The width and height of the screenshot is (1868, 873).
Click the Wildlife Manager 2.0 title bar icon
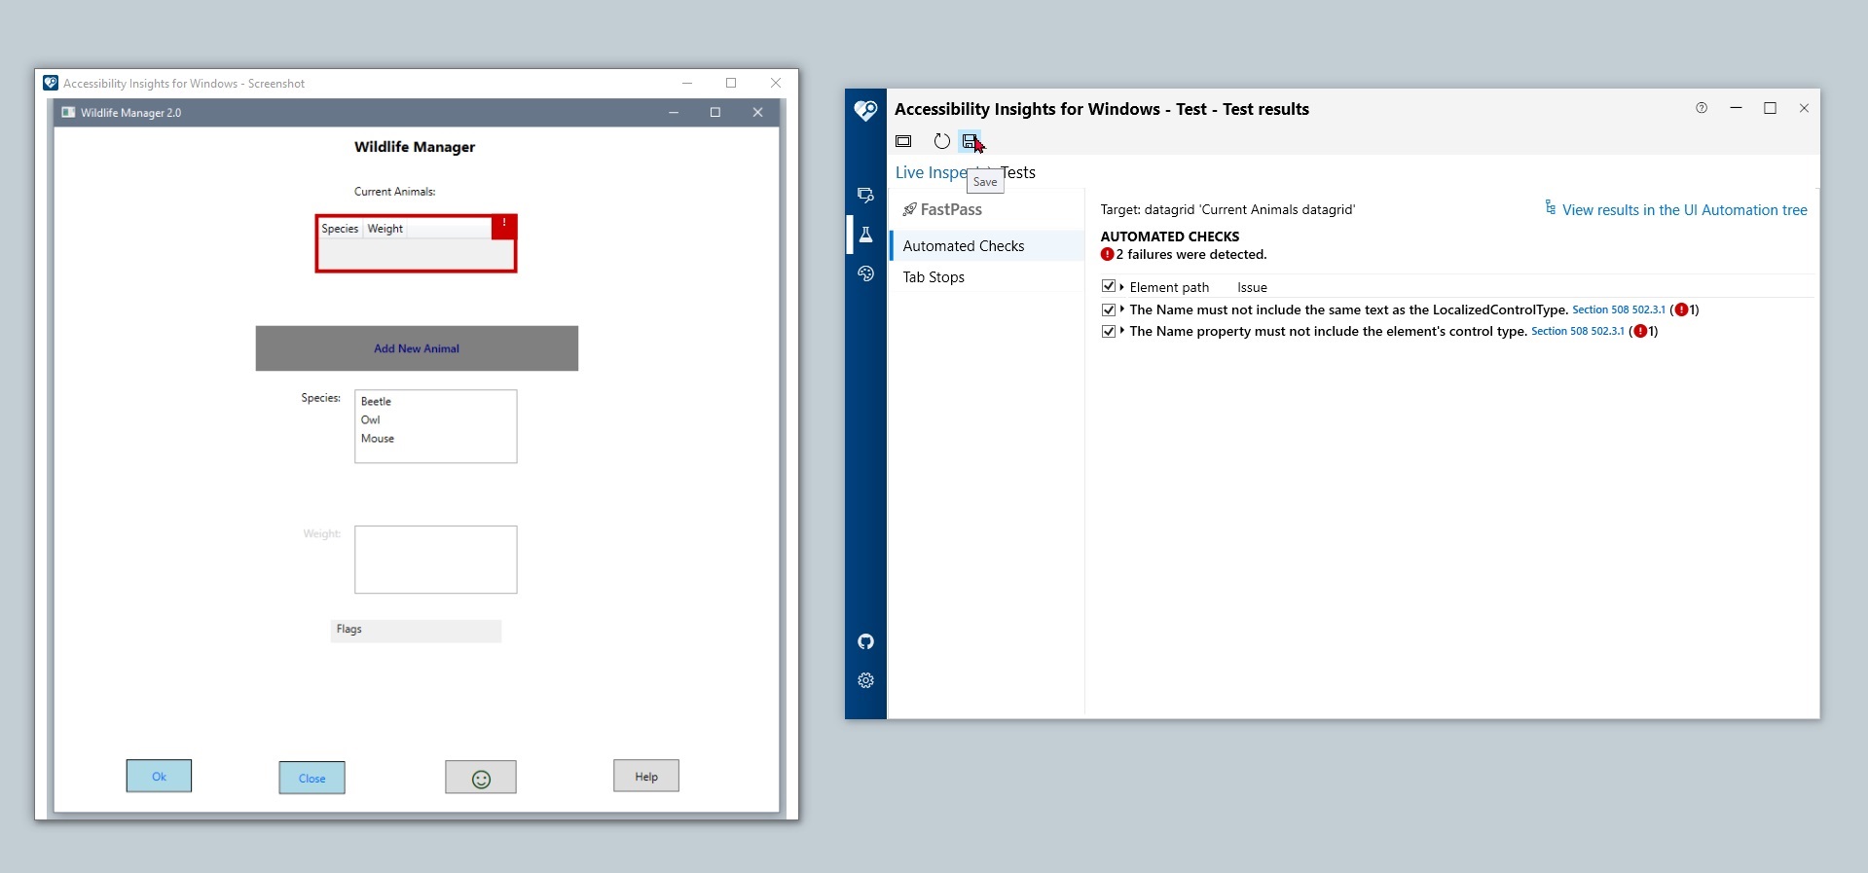point(68,112)
